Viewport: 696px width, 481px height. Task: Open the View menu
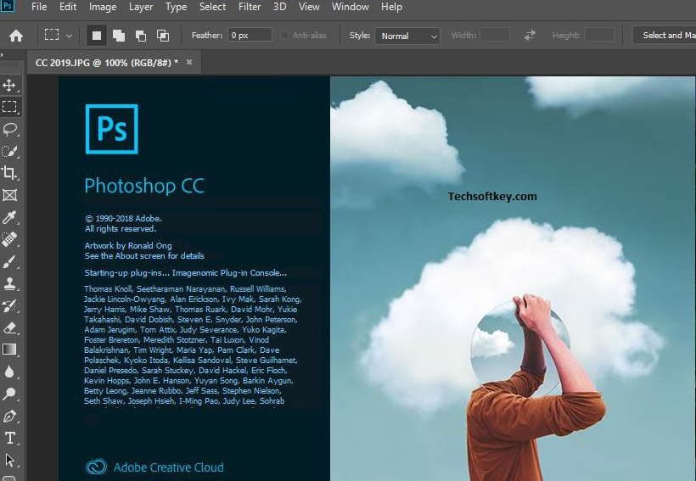(x=309, y=7)
